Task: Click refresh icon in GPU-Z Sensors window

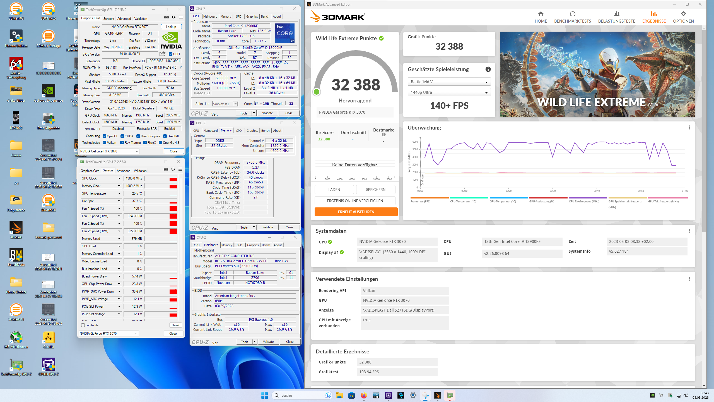Action: (x=173, y=169)
